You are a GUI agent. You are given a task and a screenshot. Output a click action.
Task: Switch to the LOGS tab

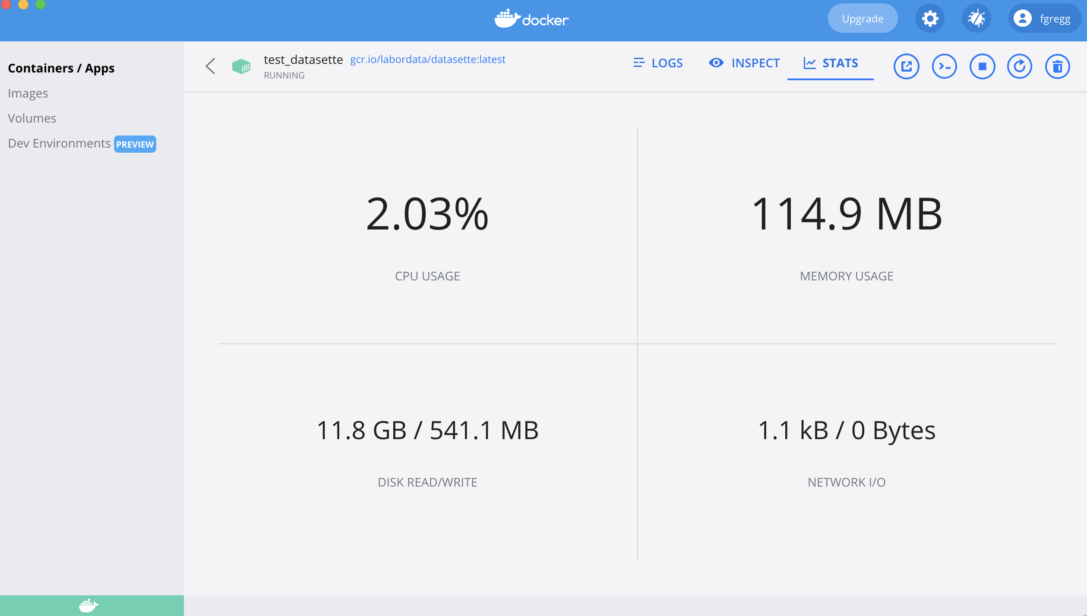click(658, 63)
